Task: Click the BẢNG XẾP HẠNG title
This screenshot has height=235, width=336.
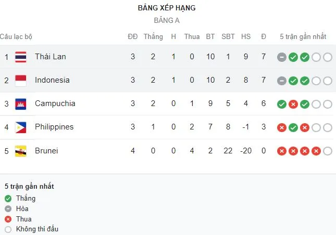Action: pos(167,8)
